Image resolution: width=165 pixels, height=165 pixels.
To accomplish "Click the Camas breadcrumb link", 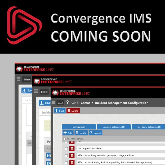I will (x=86, y=103).
